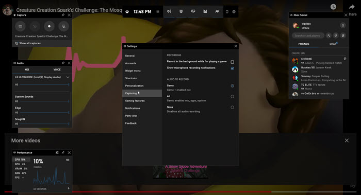The image size is (361, 195).
Task: Select CPU metric in Performance widget
Action: pyautogui.click(x=21, y=159)
